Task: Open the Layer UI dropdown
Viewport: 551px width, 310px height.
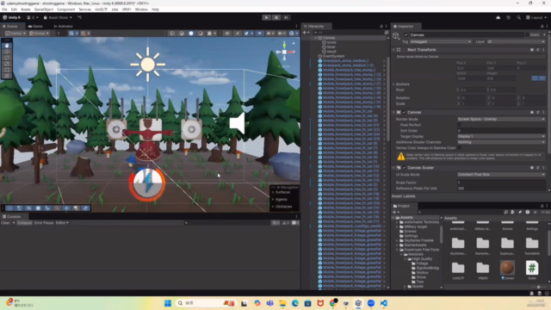Action: pos(516,42)
